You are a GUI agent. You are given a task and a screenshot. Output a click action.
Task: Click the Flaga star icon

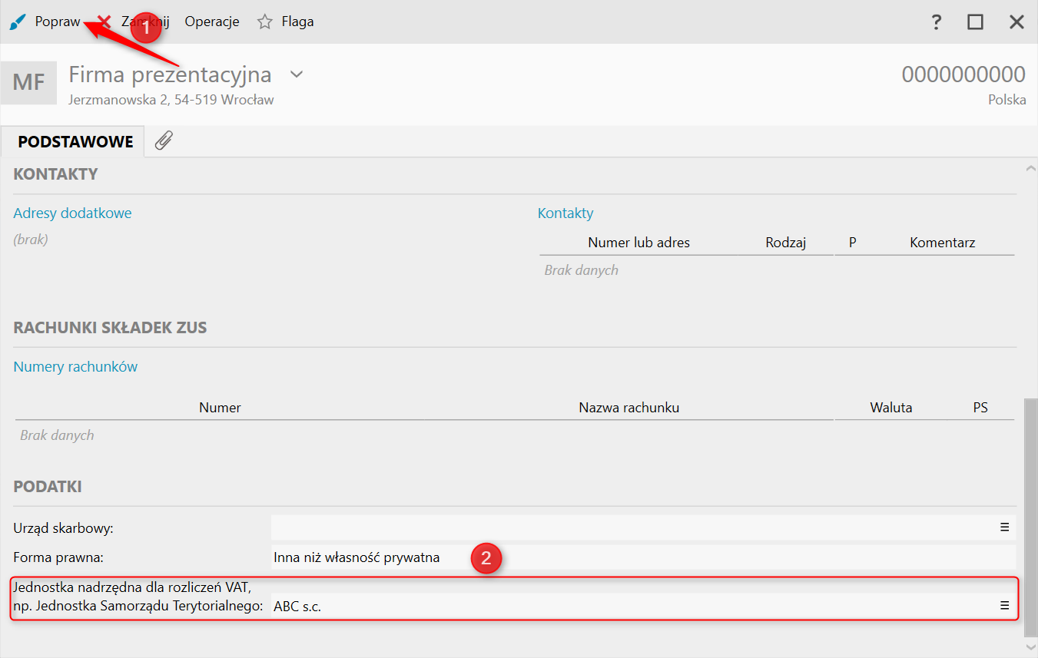pos(265,22)
